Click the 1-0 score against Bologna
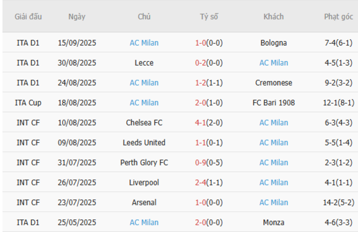Screen dimensions: 358x232 [202, 43]
